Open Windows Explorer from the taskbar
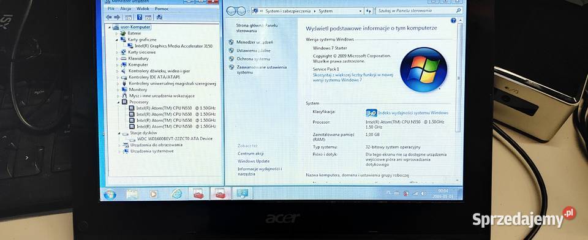 132,194
